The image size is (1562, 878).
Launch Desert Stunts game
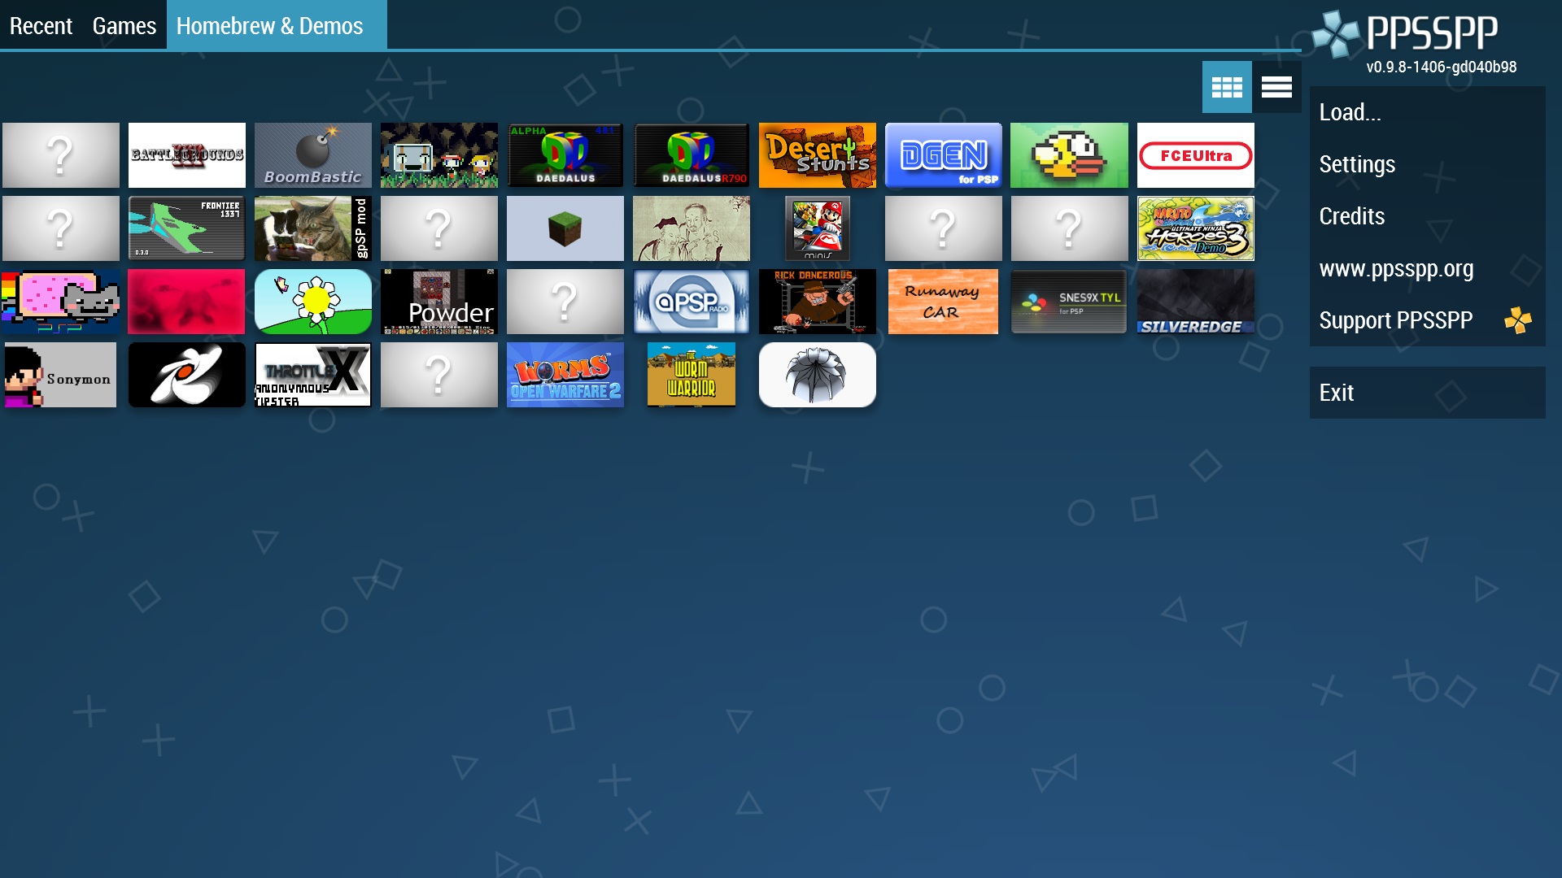pyautogui.click(x=817, y=154)
